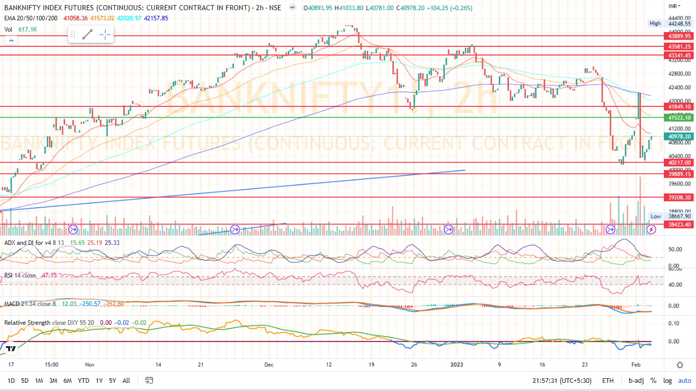Viewport: 696px width, 391px height.
Task: Click the 43341.45 horizontal line price label
Action: pos(679,55)
